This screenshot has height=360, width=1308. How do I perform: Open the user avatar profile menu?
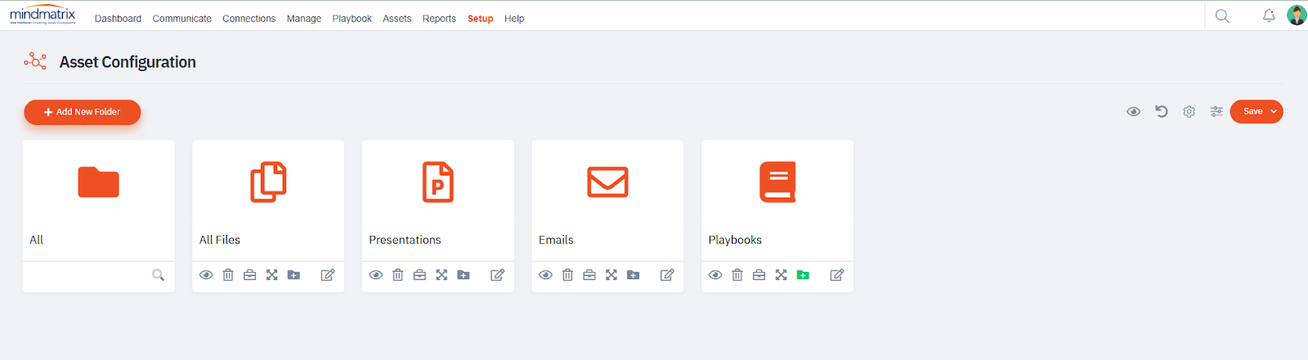[1296, 16]
